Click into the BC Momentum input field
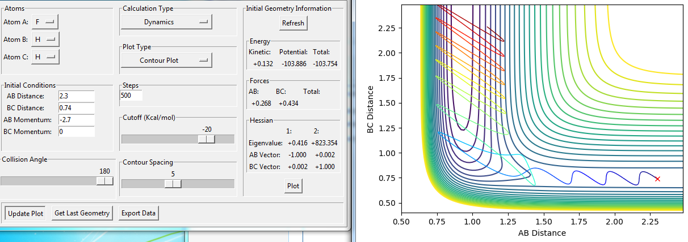This screenshot has width=688, height=242. 76,132
